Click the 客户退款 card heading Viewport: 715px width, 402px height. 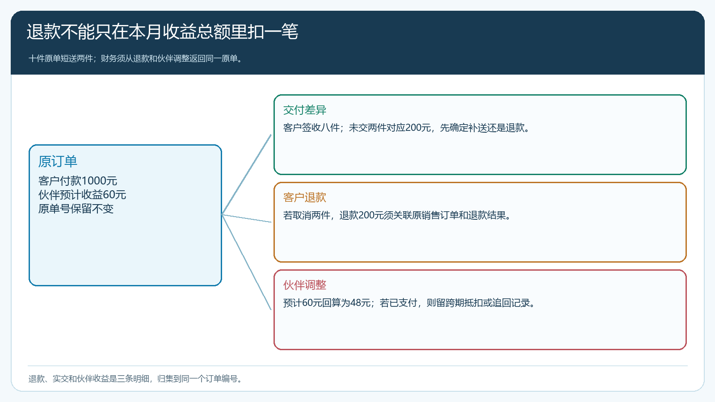click(305, 197)
